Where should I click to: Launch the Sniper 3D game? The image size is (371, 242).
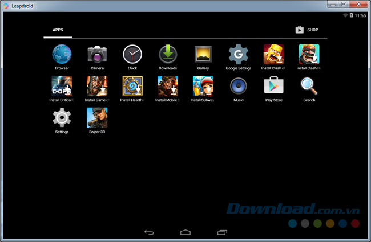click(x=97, y=117)
